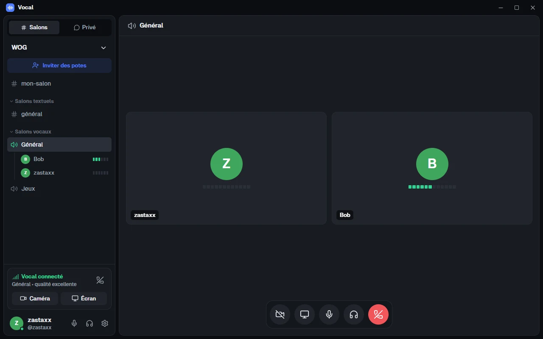Click the Écran button in sidebar
Image resolution: width=543 pixels, height=339 pixels.
[84, 298]
